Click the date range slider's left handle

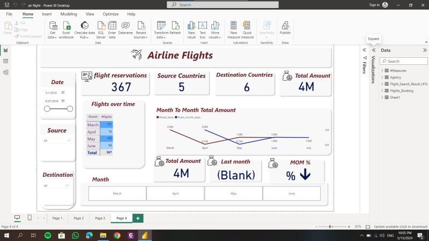click(47, 109)
